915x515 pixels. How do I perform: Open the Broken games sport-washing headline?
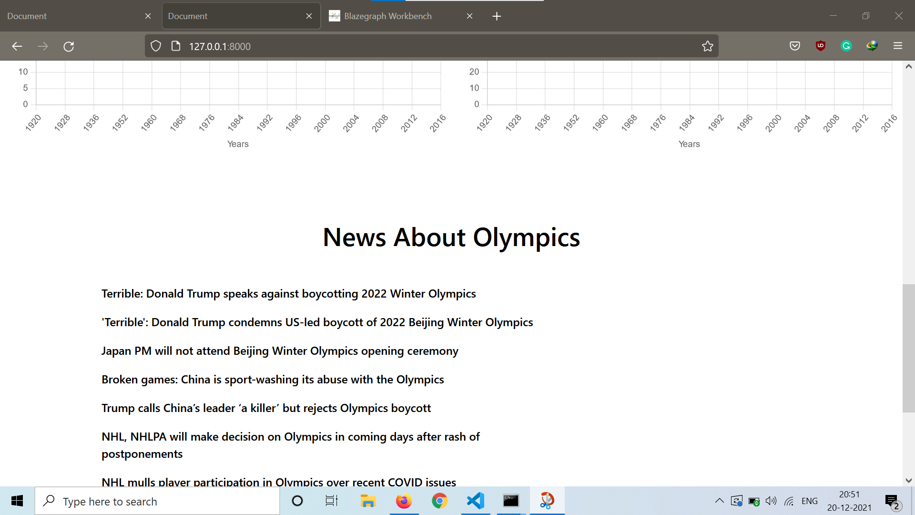click(x=273, y=380)
